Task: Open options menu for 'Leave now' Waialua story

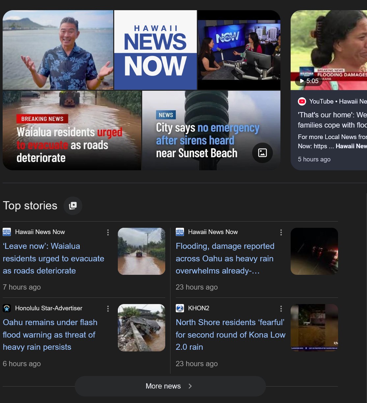Action: [x=108, y=232]
